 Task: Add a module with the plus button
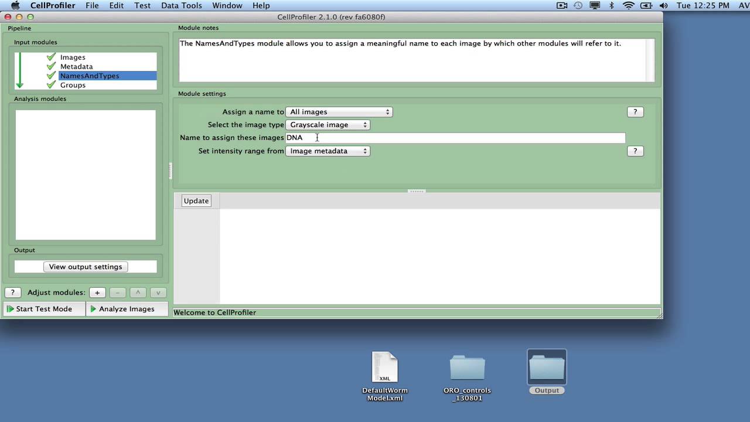97,292
